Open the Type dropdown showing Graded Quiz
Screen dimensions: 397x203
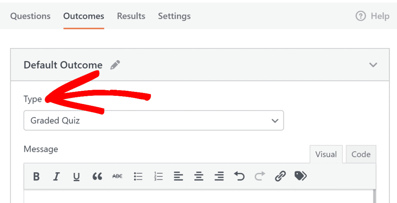[154, 121]
